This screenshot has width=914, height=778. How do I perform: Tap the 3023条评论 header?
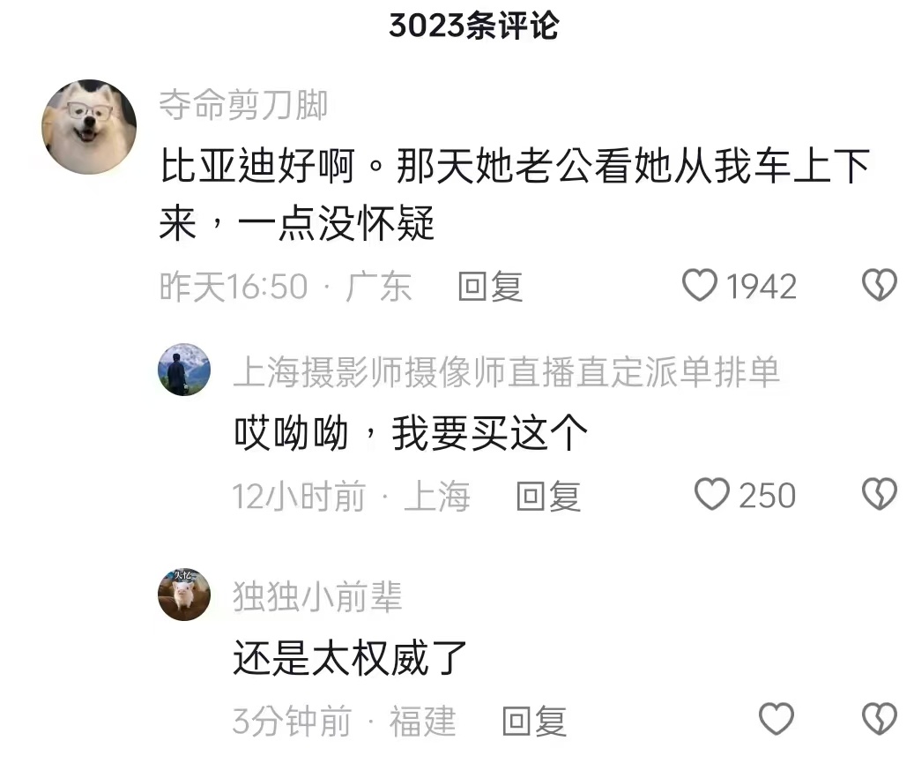click(x=474, y=26)
